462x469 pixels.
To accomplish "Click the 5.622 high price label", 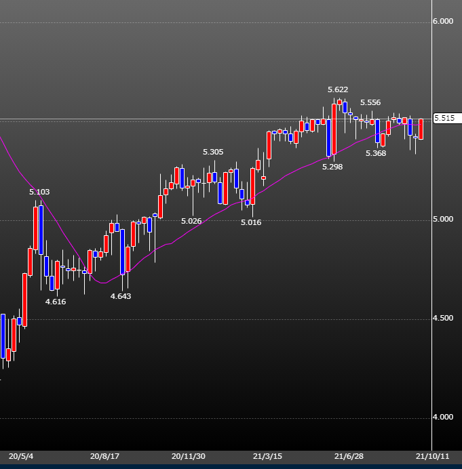I will pos(338,89).
